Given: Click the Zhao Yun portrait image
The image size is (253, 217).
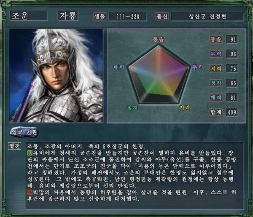Looking at the screenshot, I should (56, 75).
